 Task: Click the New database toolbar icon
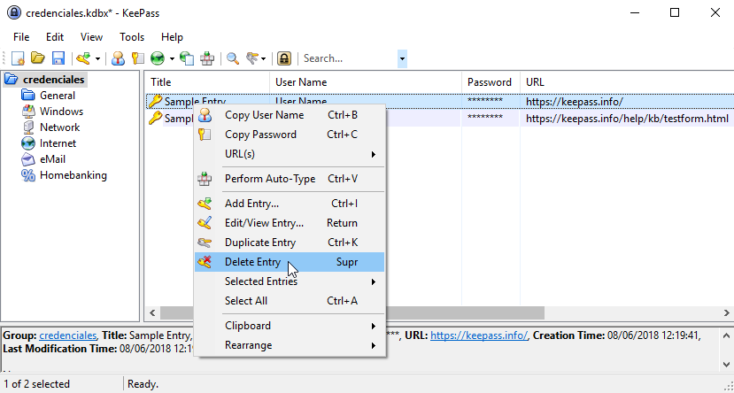tap(18, 58)
